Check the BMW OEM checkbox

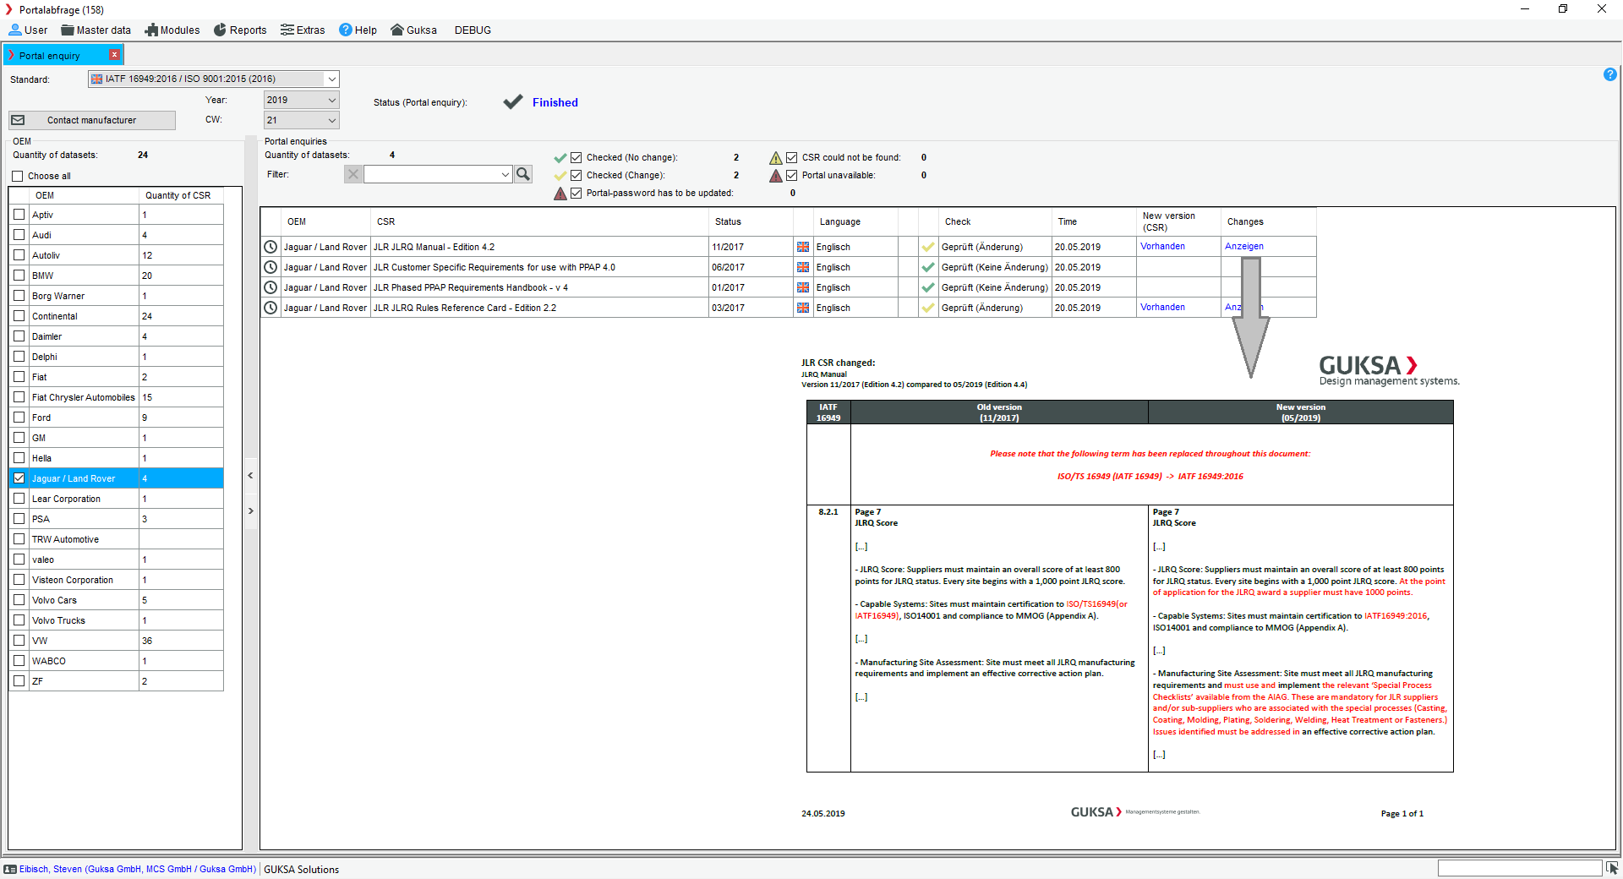point(19,276)
